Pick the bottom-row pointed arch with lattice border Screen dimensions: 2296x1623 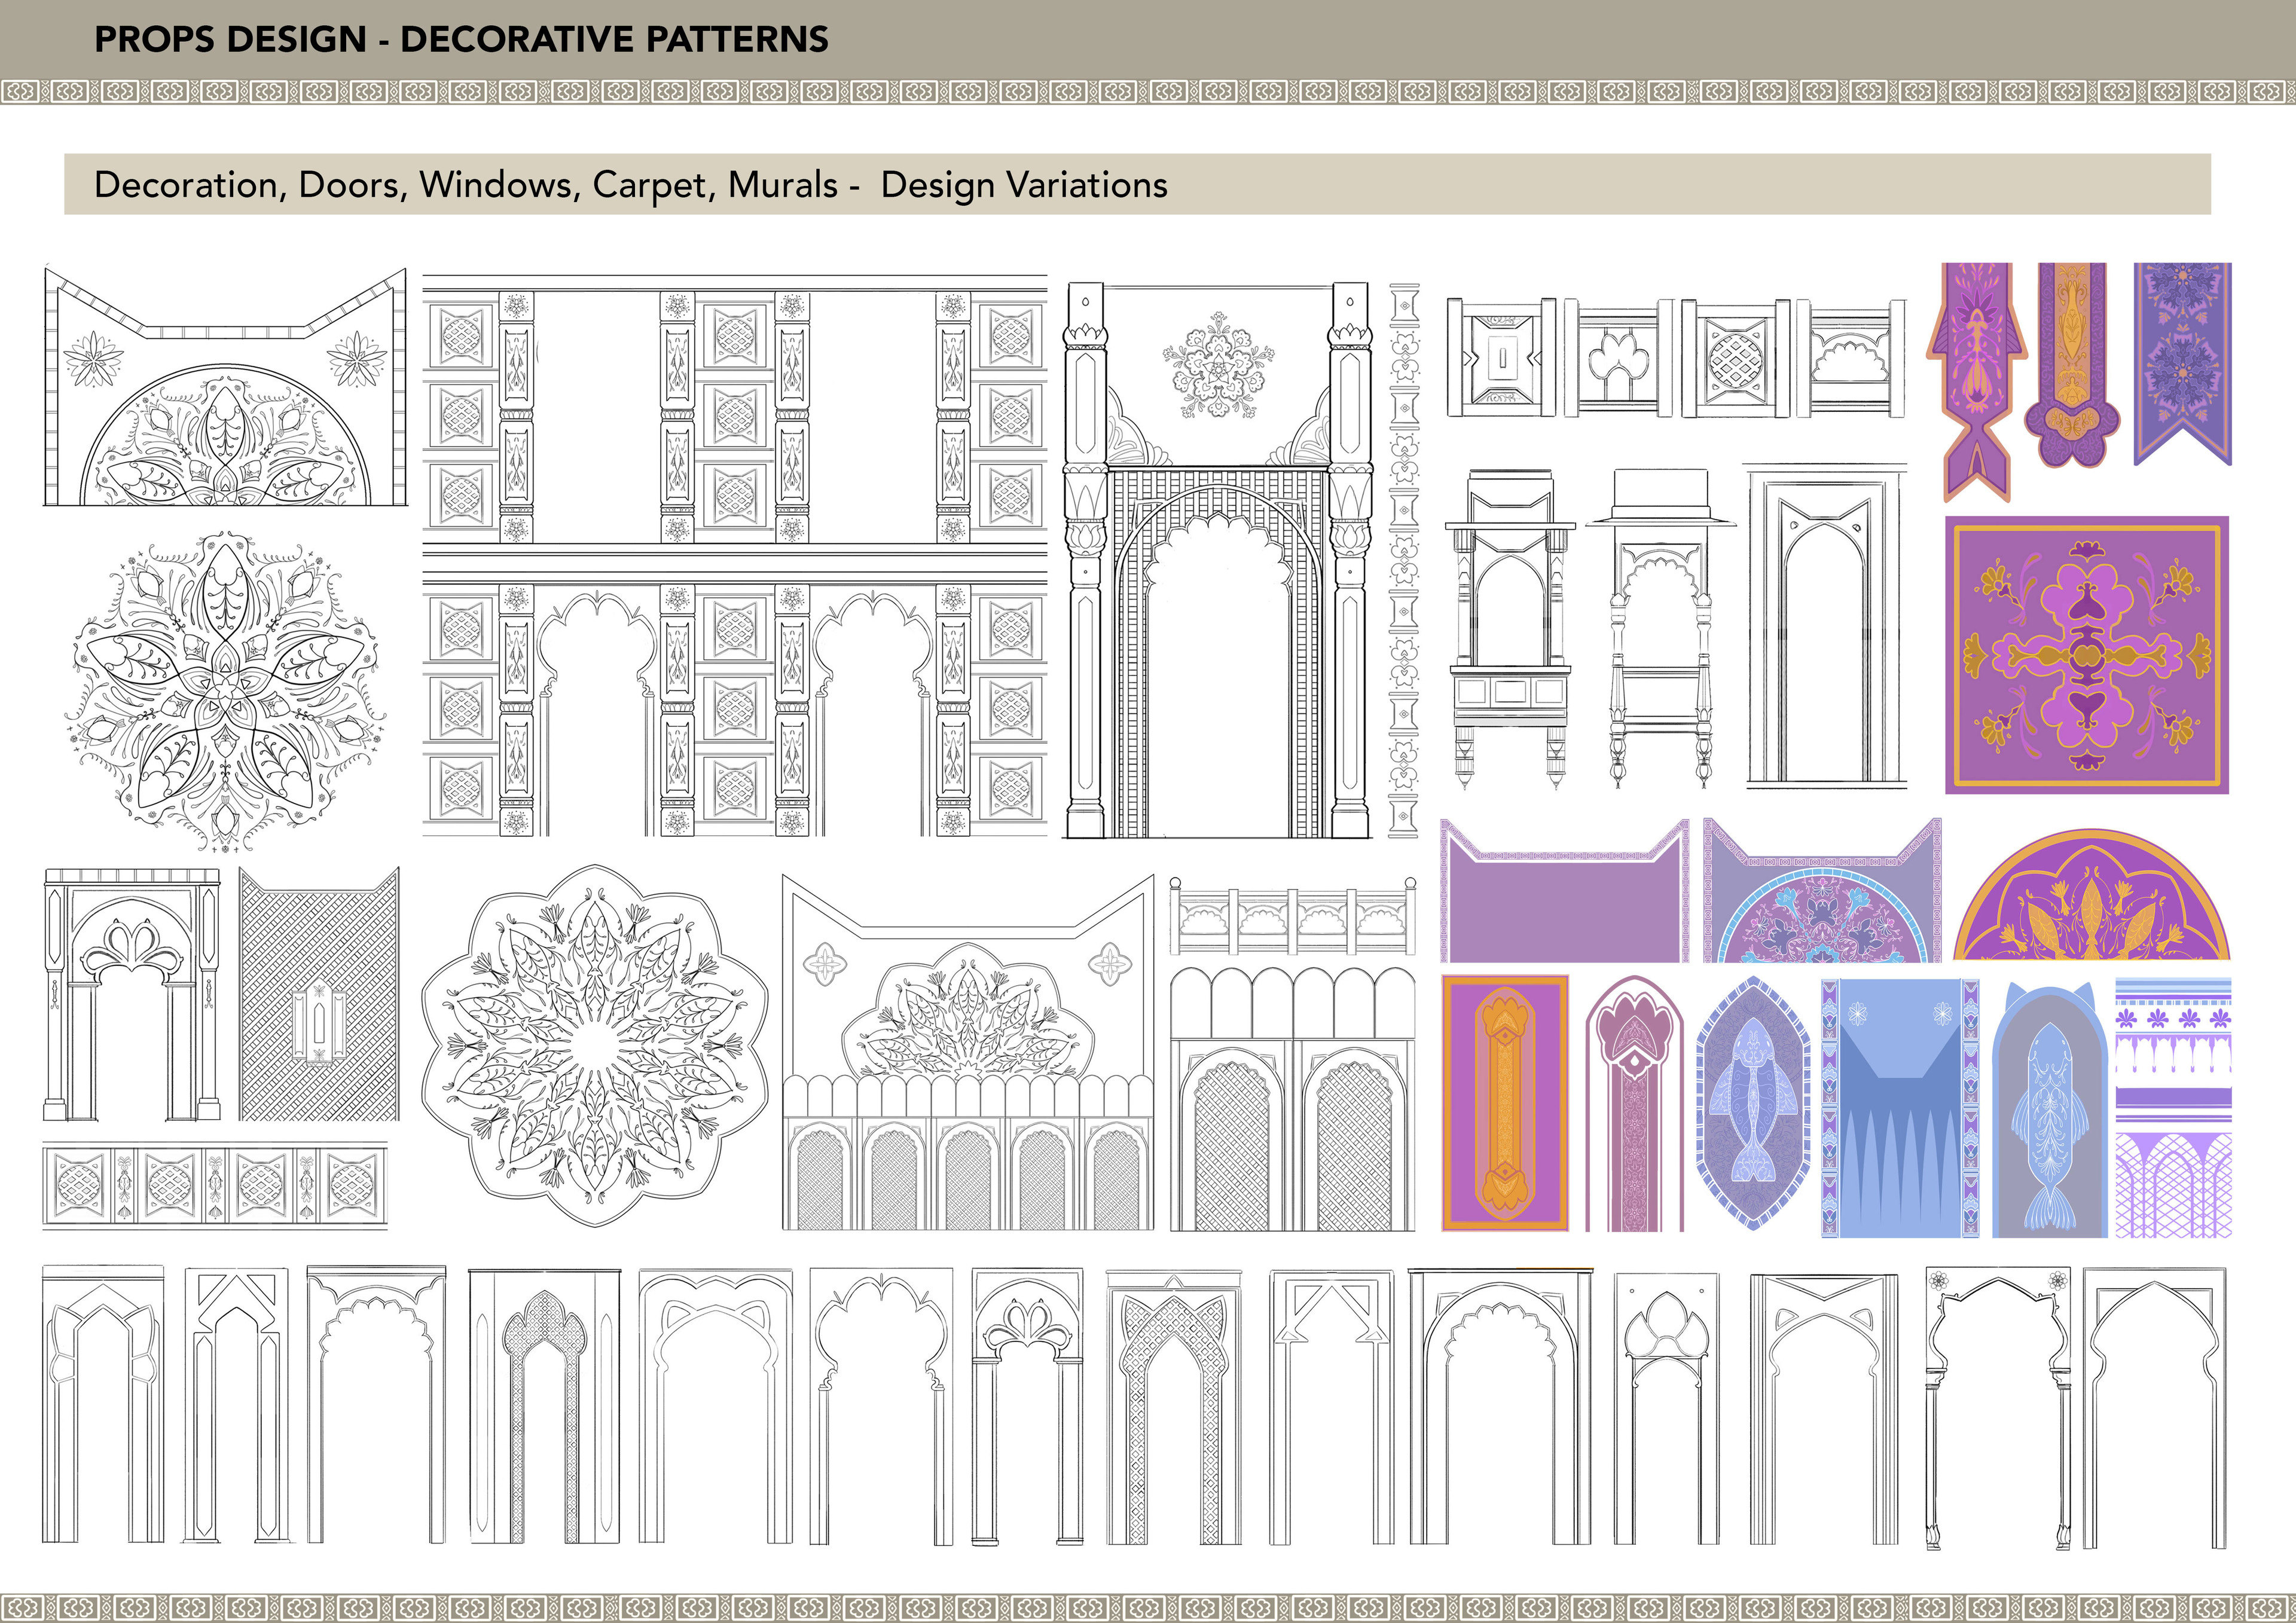pos(1174,1408)
